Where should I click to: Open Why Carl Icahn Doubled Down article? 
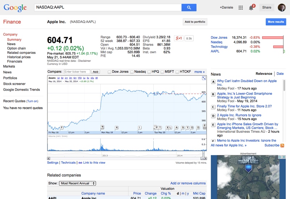coord(247,83)
